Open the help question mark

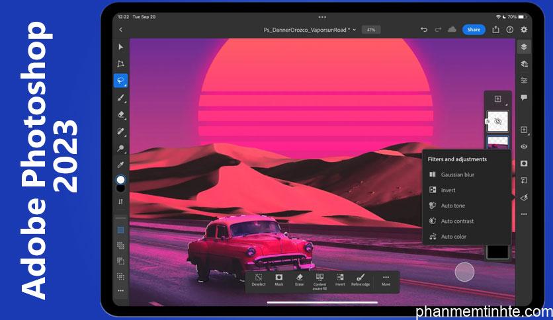[x=510, y=30]
